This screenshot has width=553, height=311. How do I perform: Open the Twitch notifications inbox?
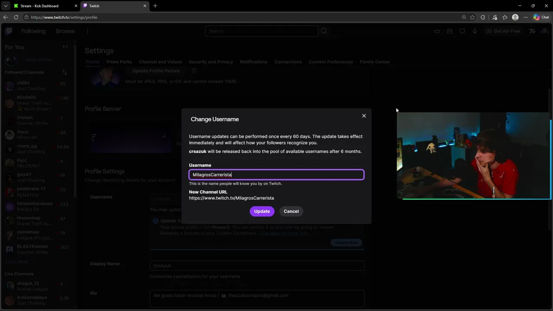coord(450,31)
